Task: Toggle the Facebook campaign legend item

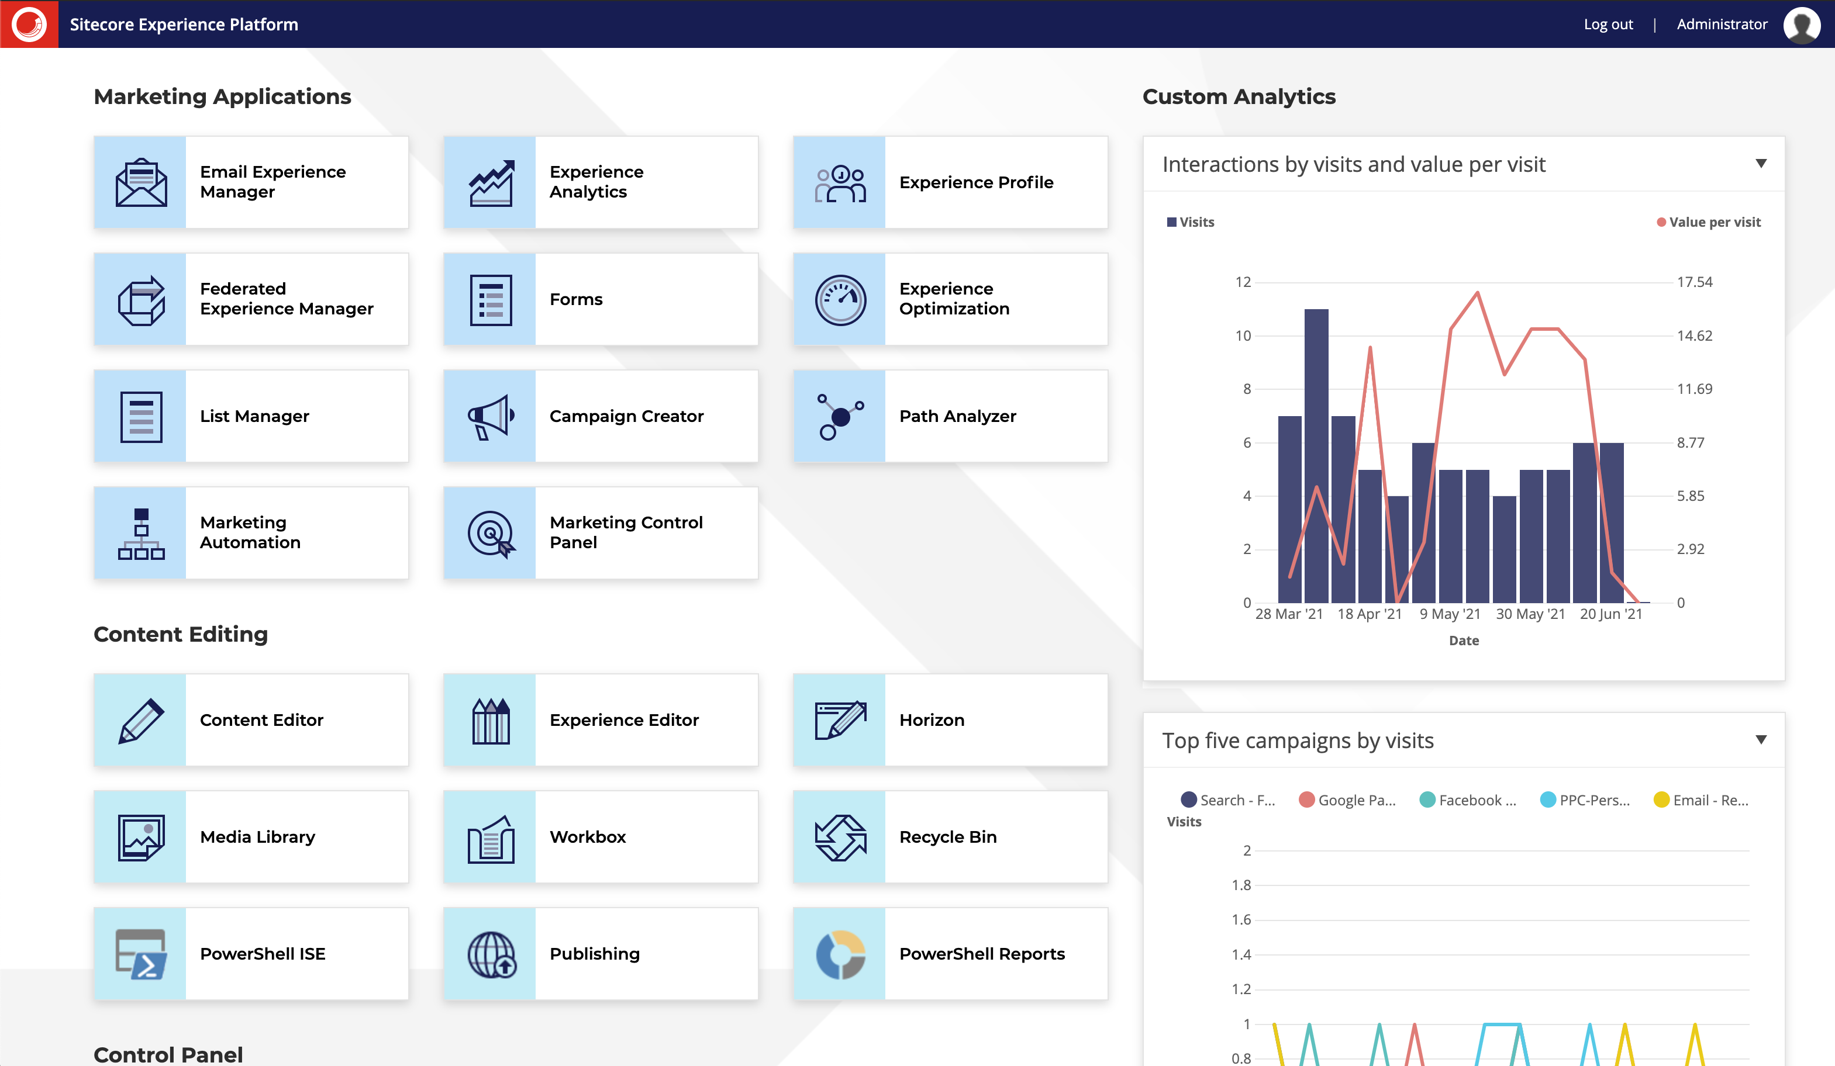Action: click(1468, 799)
